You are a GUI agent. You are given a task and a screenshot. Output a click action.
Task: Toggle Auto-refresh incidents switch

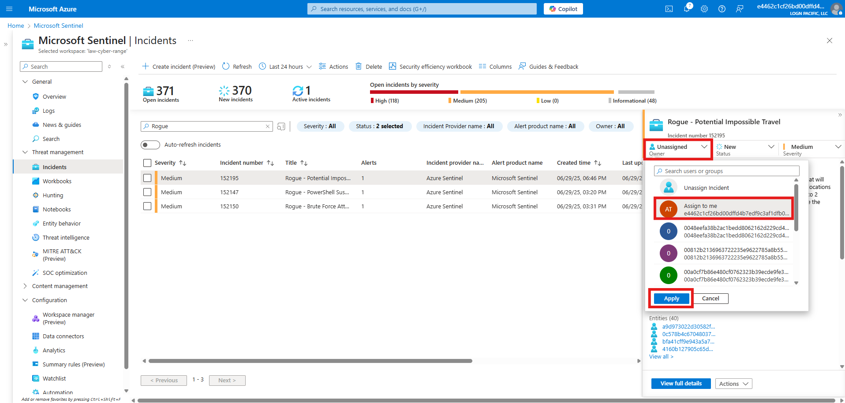(x=150, y=145)
